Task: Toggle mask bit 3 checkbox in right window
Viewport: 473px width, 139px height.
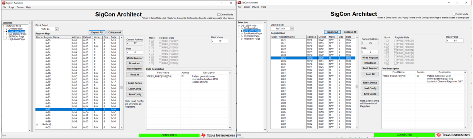Action: pos(388,54)
